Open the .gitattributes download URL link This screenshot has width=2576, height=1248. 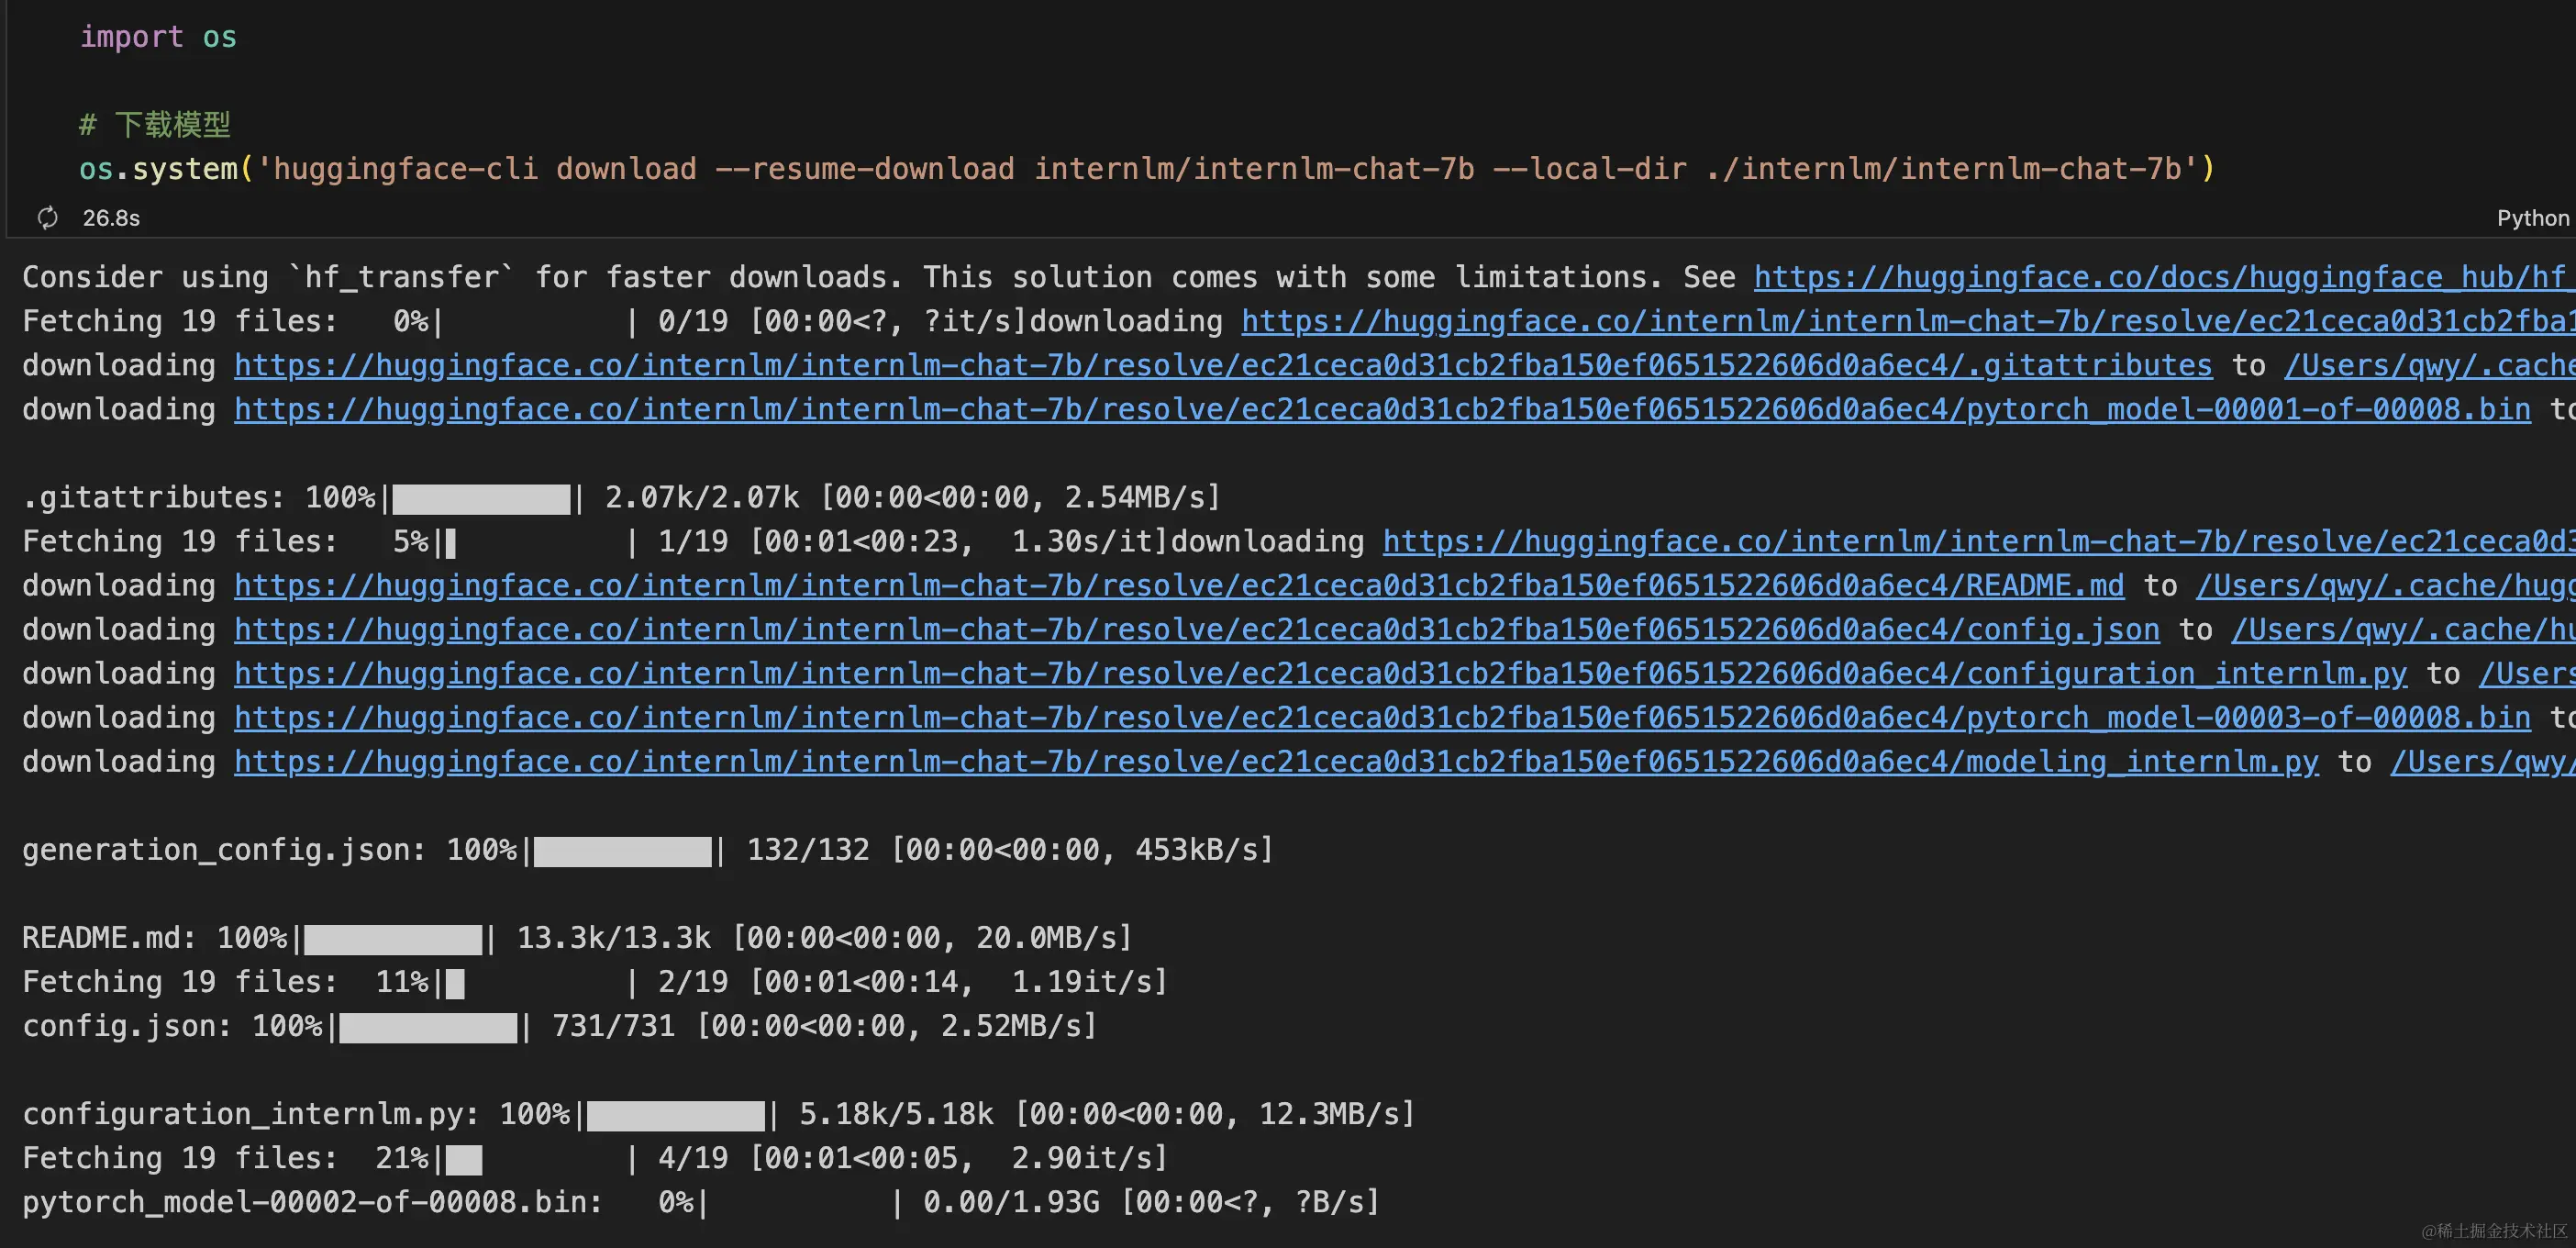point(1222,365)
